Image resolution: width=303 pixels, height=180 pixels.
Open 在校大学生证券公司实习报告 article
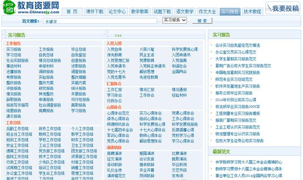240,141
